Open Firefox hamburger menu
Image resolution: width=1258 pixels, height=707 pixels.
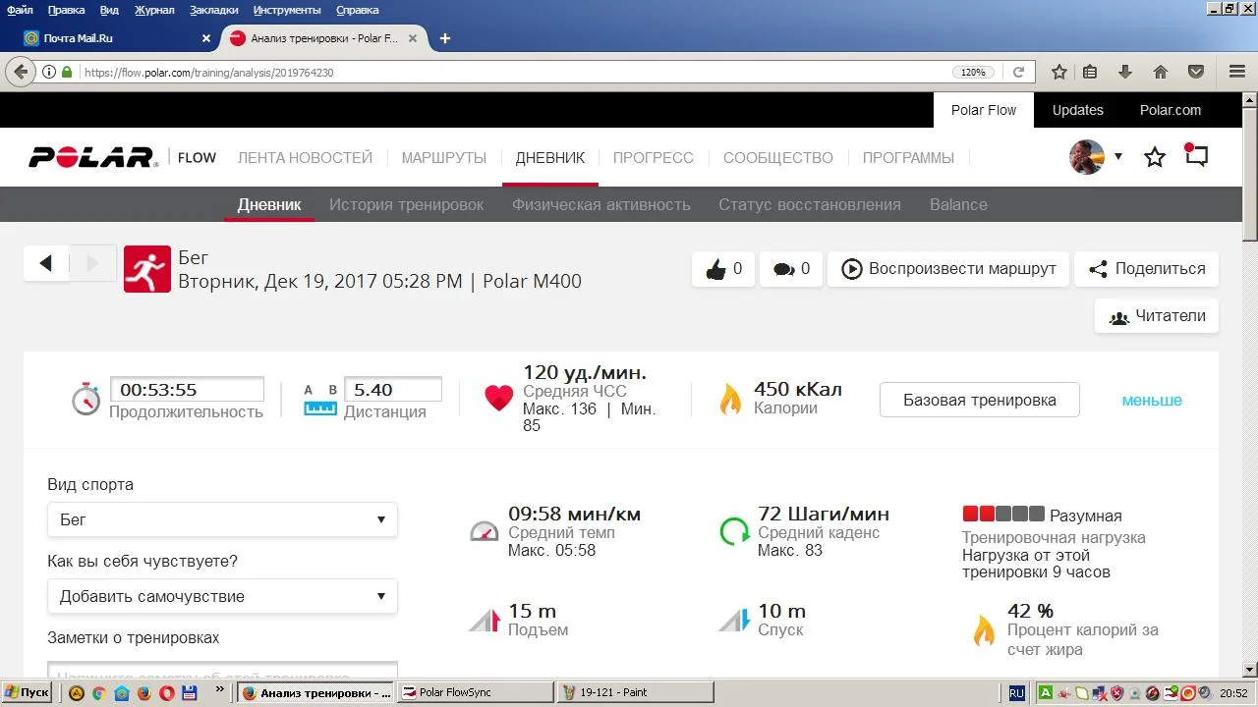[1237, 72]
